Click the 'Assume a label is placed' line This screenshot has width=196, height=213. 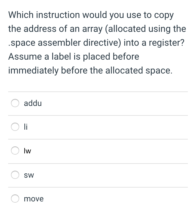[74, 56]
